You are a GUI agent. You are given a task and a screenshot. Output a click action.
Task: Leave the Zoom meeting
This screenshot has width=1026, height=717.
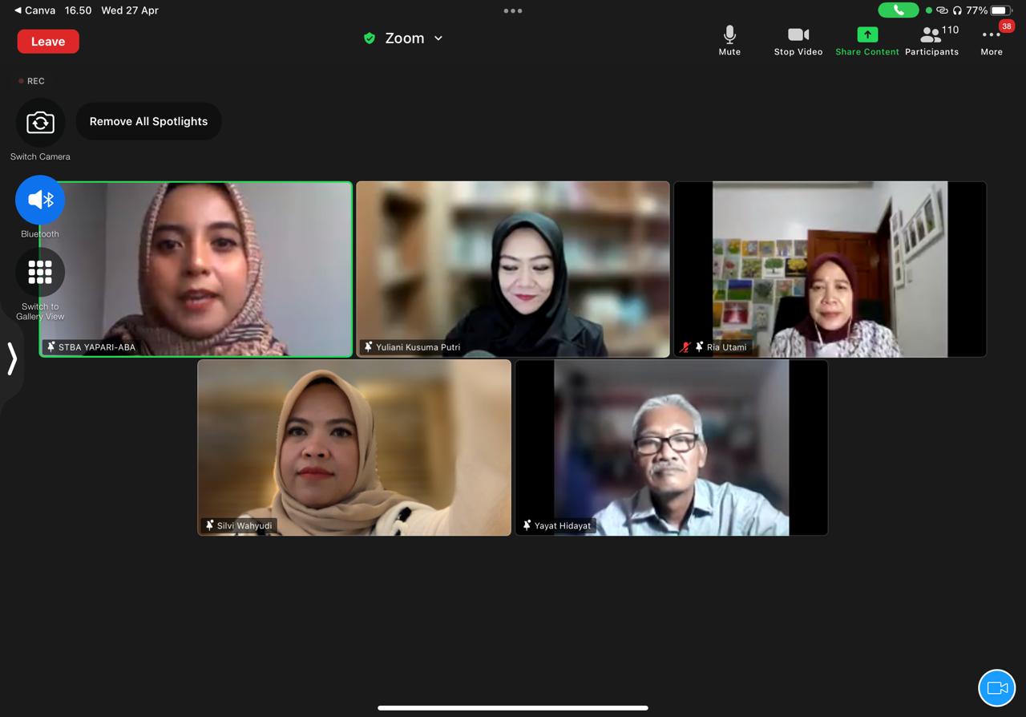(x=48, y=42)
